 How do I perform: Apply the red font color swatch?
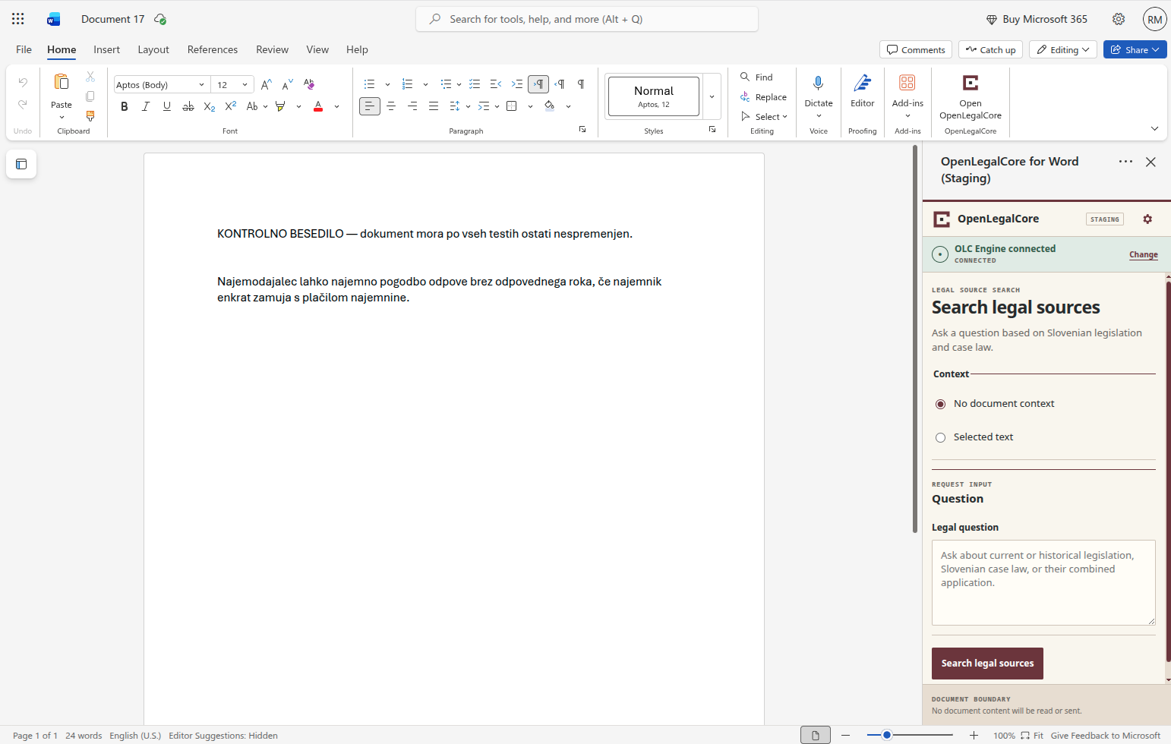[318, 106]
